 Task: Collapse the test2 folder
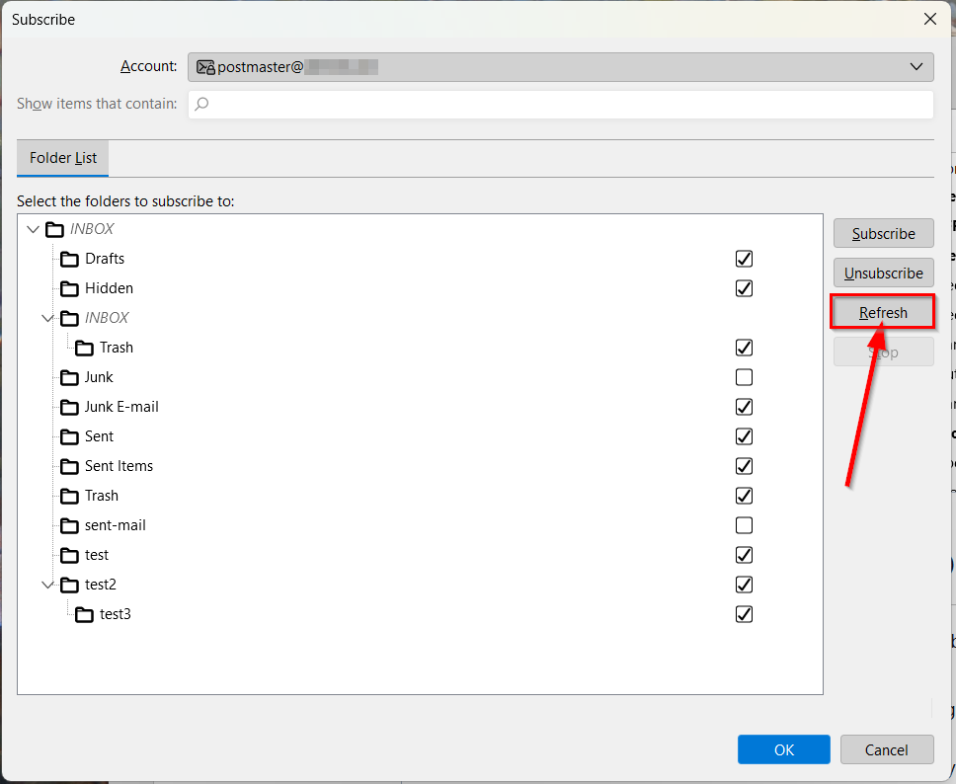pyautogui.click(x=47, y=585)
